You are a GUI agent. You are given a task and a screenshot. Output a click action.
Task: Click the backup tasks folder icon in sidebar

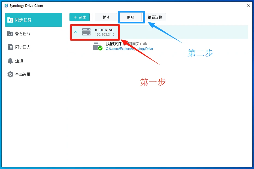[x=10, y=34]
